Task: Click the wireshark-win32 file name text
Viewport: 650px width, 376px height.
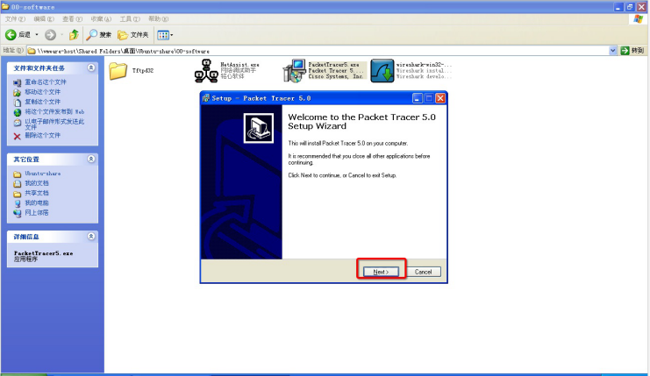Action: pyautogui.click(x=424, y=65)
